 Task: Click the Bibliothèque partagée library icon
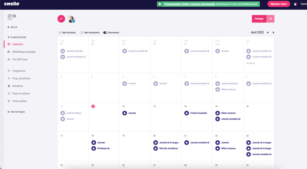[x=9, y=52]
